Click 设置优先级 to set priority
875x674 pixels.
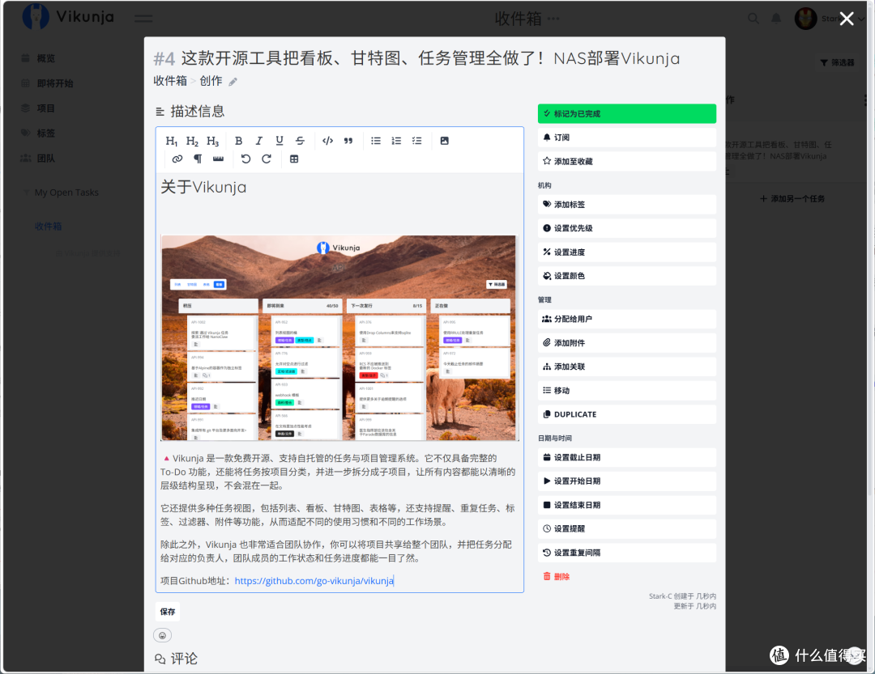pyautogui.click(x=626, y=228)
